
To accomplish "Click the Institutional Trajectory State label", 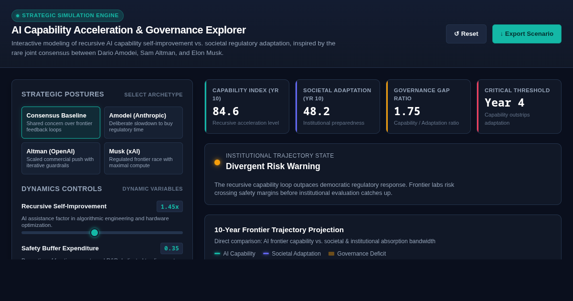I will [280, 156].
